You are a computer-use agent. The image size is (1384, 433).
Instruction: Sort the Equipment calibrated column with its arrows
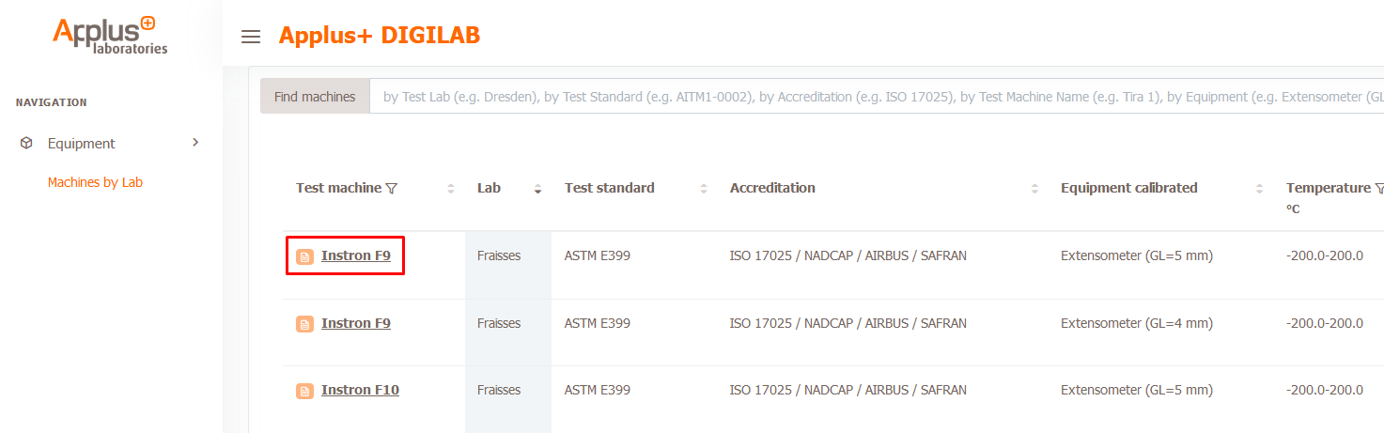coord(1260,189)
